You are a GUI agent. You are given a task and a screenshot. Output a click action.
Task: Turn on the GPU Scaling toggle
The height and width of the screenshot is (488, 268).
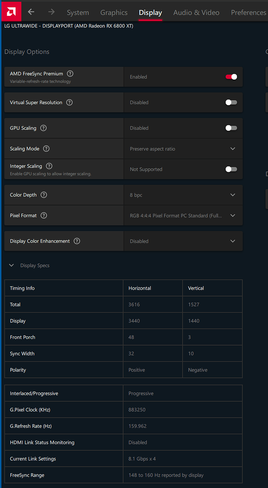pyautogui.click(x=231, y=128)
